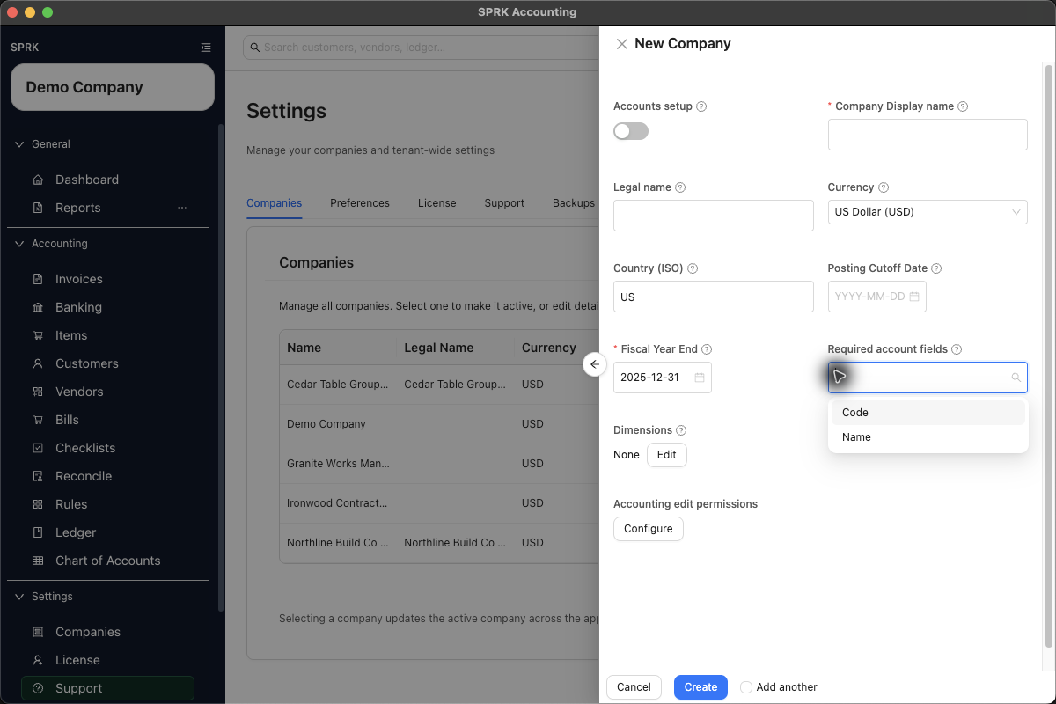Go to Bills in the sidebar
Screen dimensions: 1056x704
point(67,420)
